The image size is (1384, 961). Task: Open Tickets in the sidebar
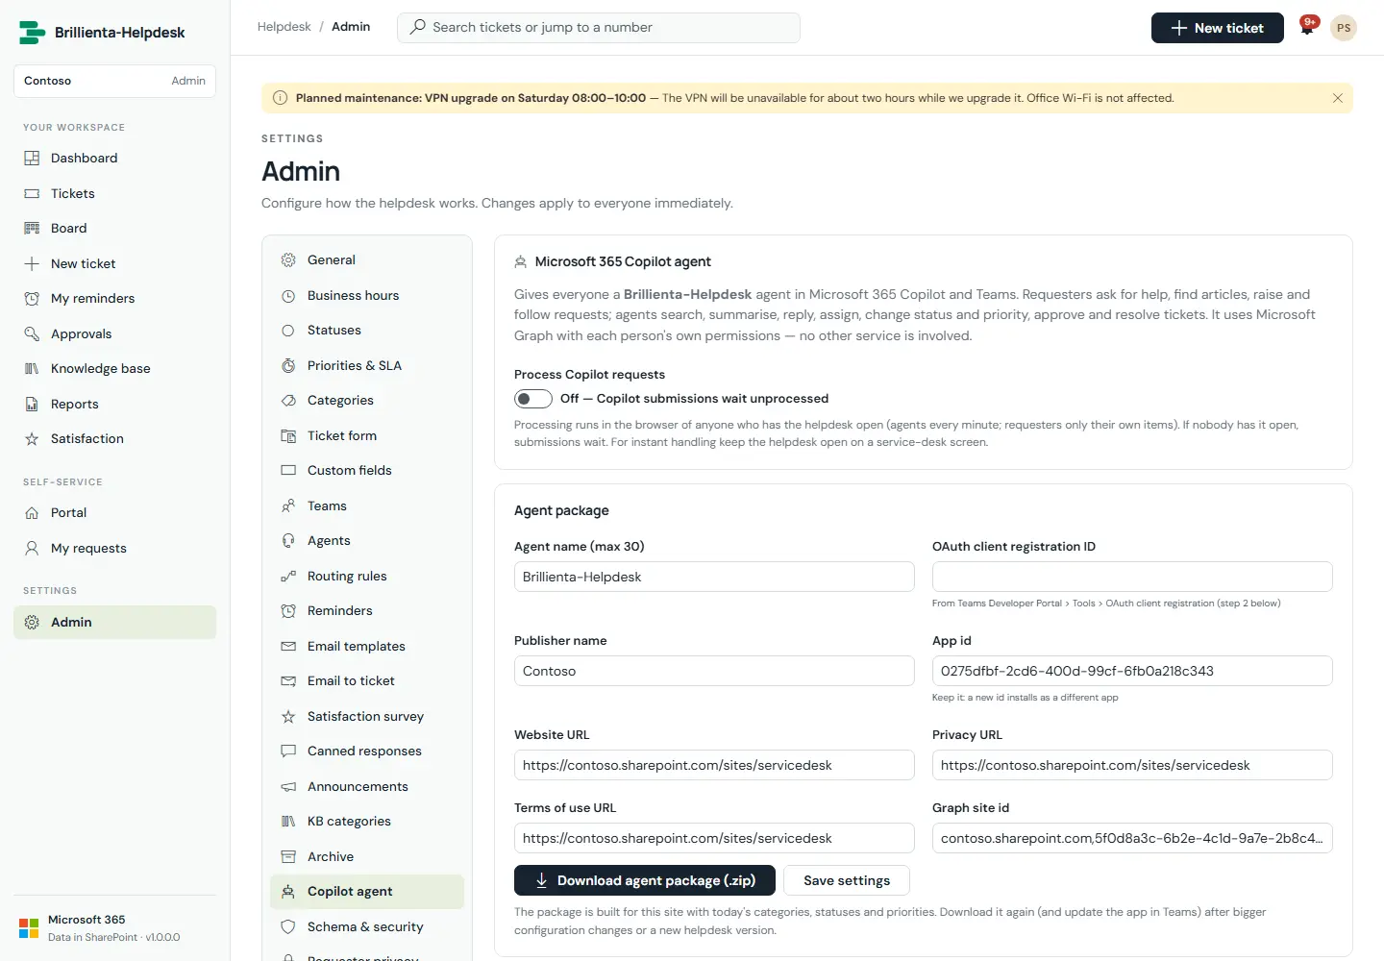pyautogui.click(x=114, y=194)
